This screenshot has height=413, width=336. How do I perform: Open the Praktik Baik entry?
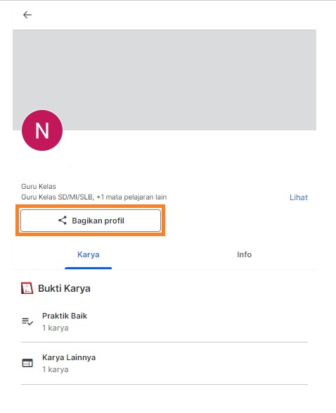(x=164, y=321)
